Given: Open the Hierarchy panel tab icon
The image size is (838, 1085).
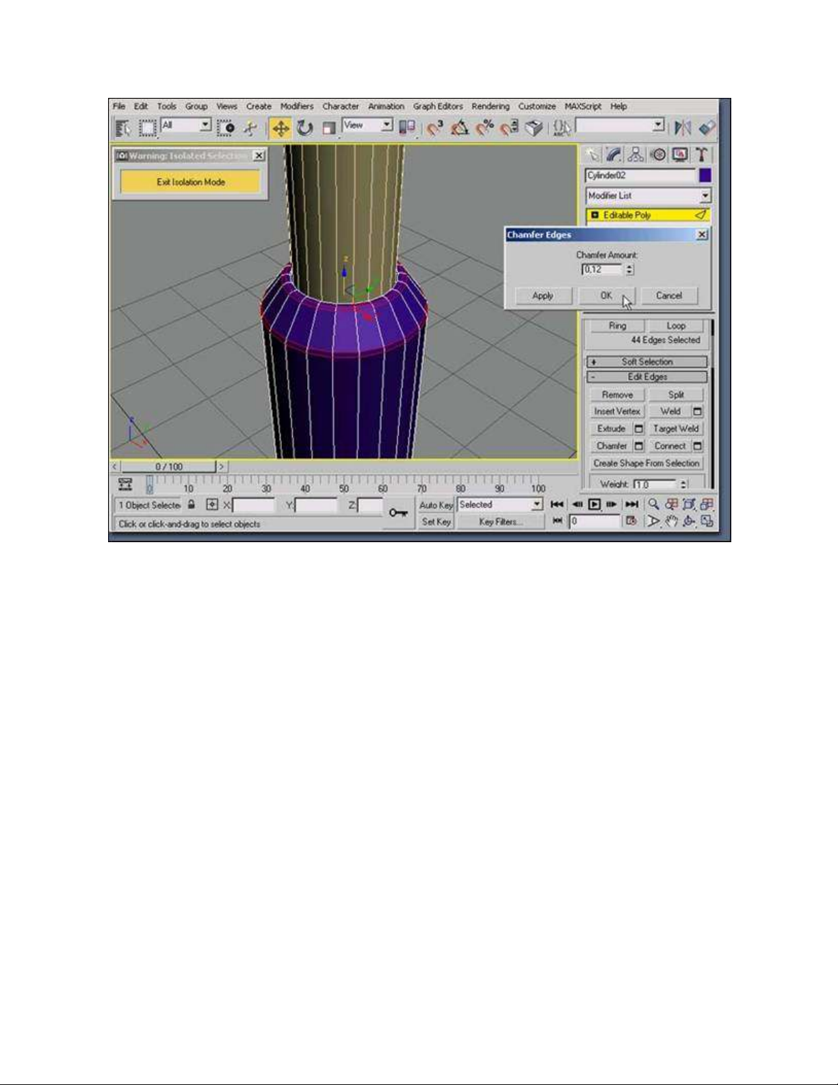Looking at the screenshot, I should click(x=636, y=155).
